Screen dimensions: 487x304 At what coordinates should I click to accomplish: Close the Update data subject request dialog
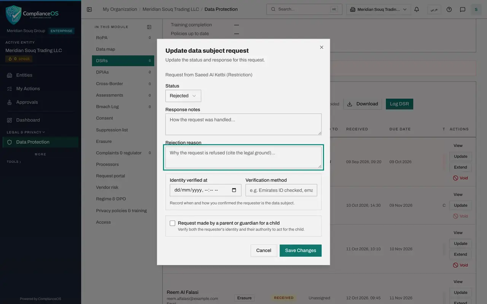click(x=321, y=47)
